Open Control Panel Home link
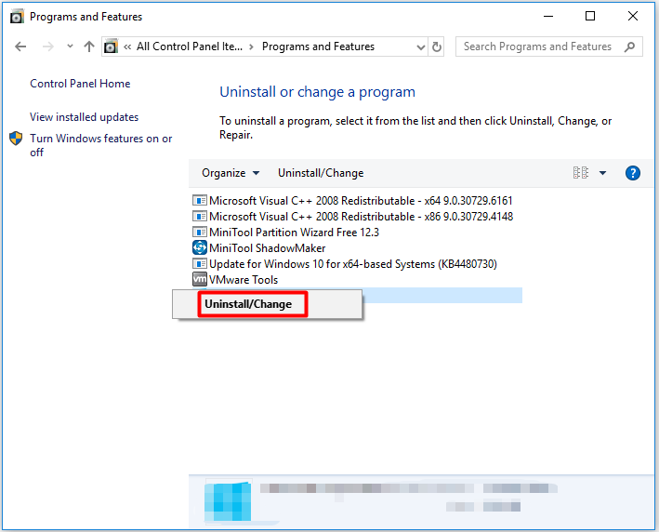This screenshot has height=532, width=659. [80, 84]
